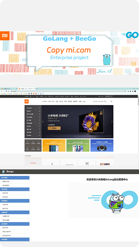
Task: Open the shopping cart in top bar
Action: click(x=109, y=96)
